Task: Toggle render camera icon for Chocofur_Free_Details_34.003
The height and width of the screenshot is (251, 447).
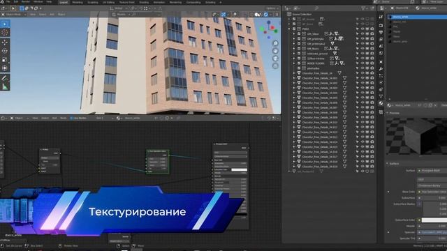Action: pos(372,88)
